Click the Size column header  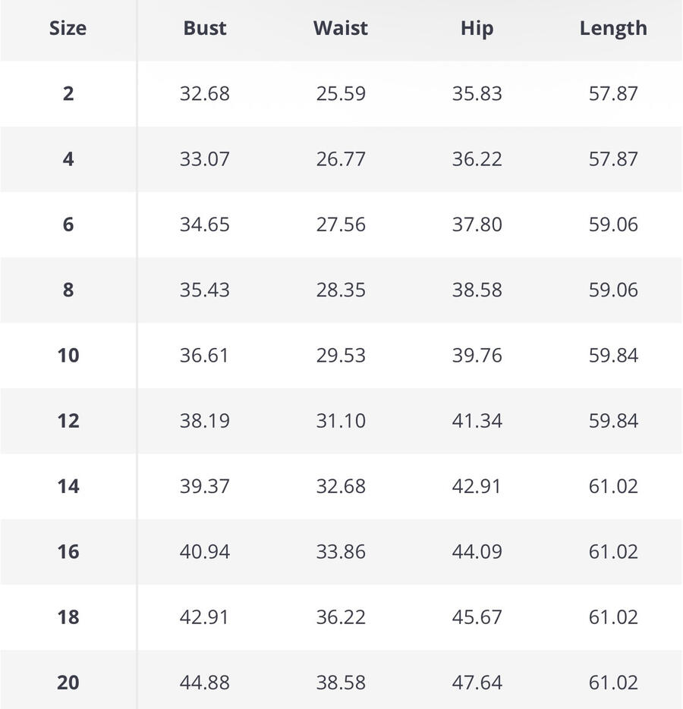pos(68,29)
